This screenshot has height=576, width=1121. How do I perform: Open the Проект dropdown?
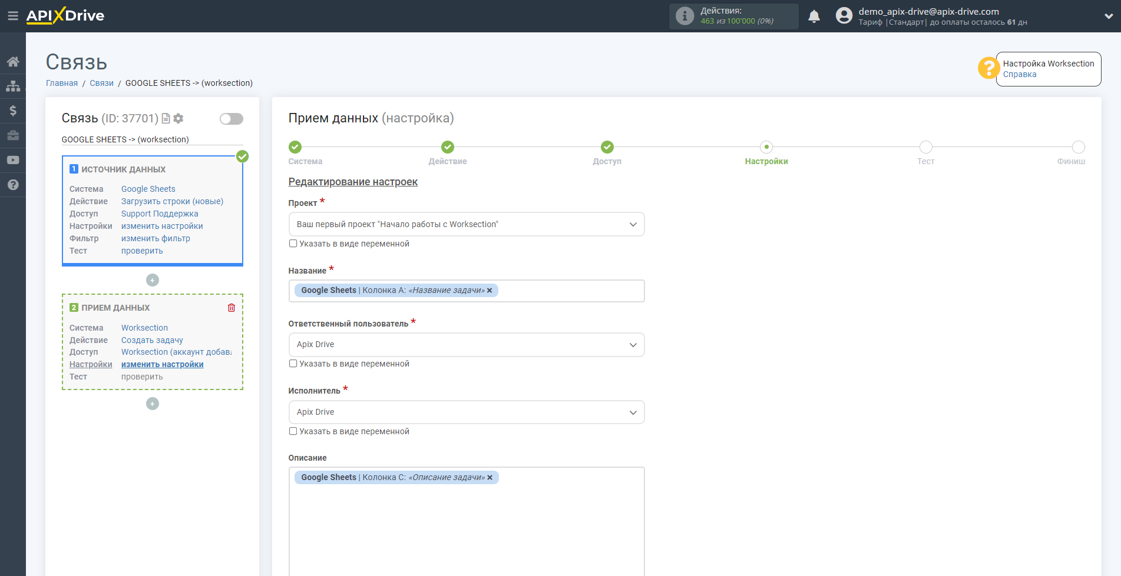click(x=467, y=224)
